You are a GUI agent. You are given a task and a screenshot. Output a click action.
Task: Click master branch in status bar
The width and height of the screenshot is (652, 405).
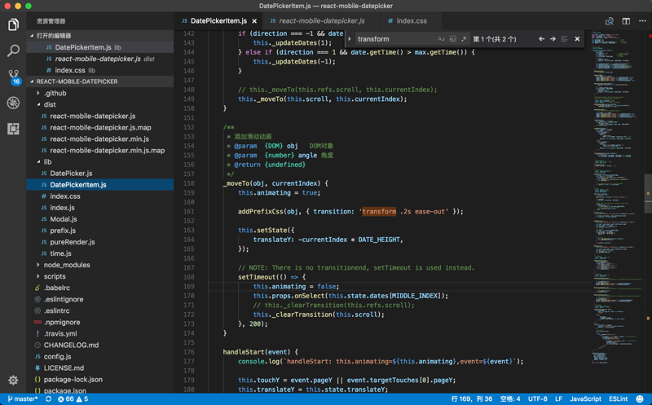pos(23,399)
